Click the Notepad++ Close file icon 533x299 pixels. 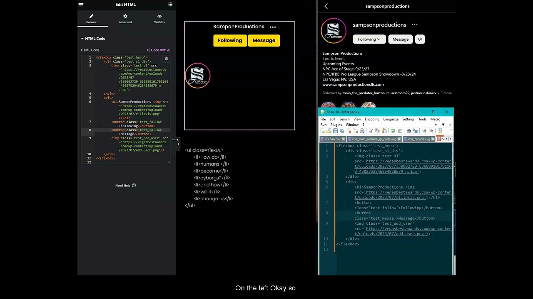click(x=349, y=131)
